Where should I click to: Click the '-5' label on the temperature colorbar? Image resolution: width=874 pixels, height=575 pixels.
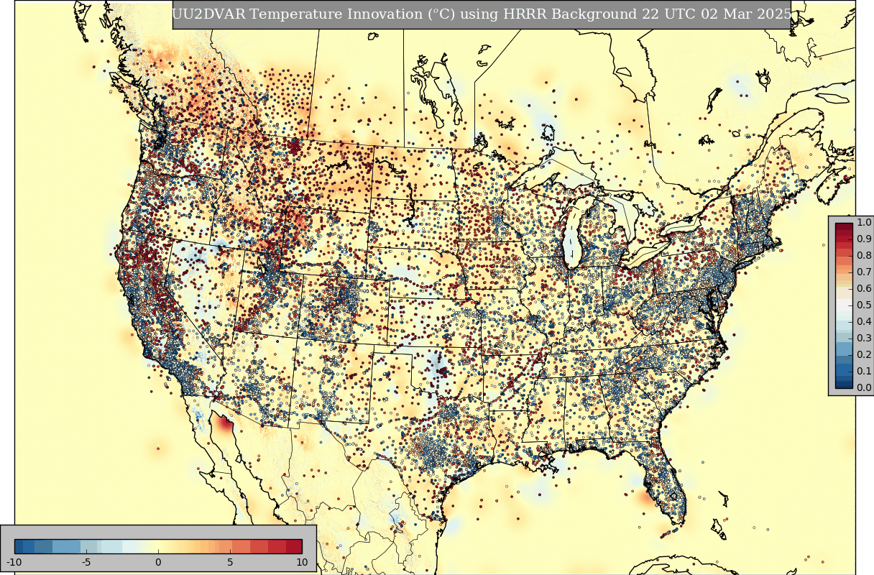[x=86, y=561]
